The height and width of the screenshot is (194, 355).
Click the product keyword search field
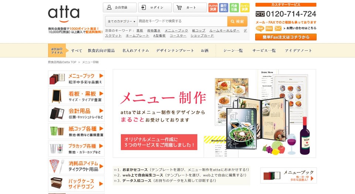[182, 21]
